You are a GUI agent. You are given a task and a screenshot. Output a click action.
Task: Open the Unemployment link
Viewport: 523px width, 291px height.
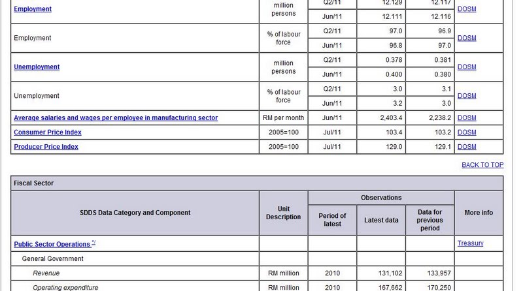pyautogui.click(x=37, y=67)
